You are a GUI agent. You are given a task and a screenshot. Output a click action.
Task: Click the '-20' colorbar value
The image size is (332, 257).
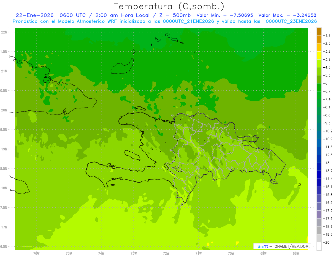[326, 243]
